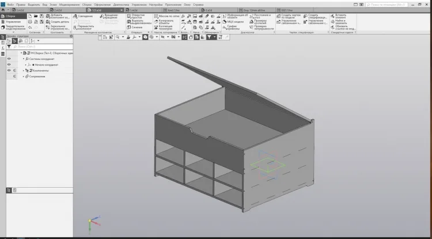
Task: Open the Моделирование menu
Action: (70, 5)
